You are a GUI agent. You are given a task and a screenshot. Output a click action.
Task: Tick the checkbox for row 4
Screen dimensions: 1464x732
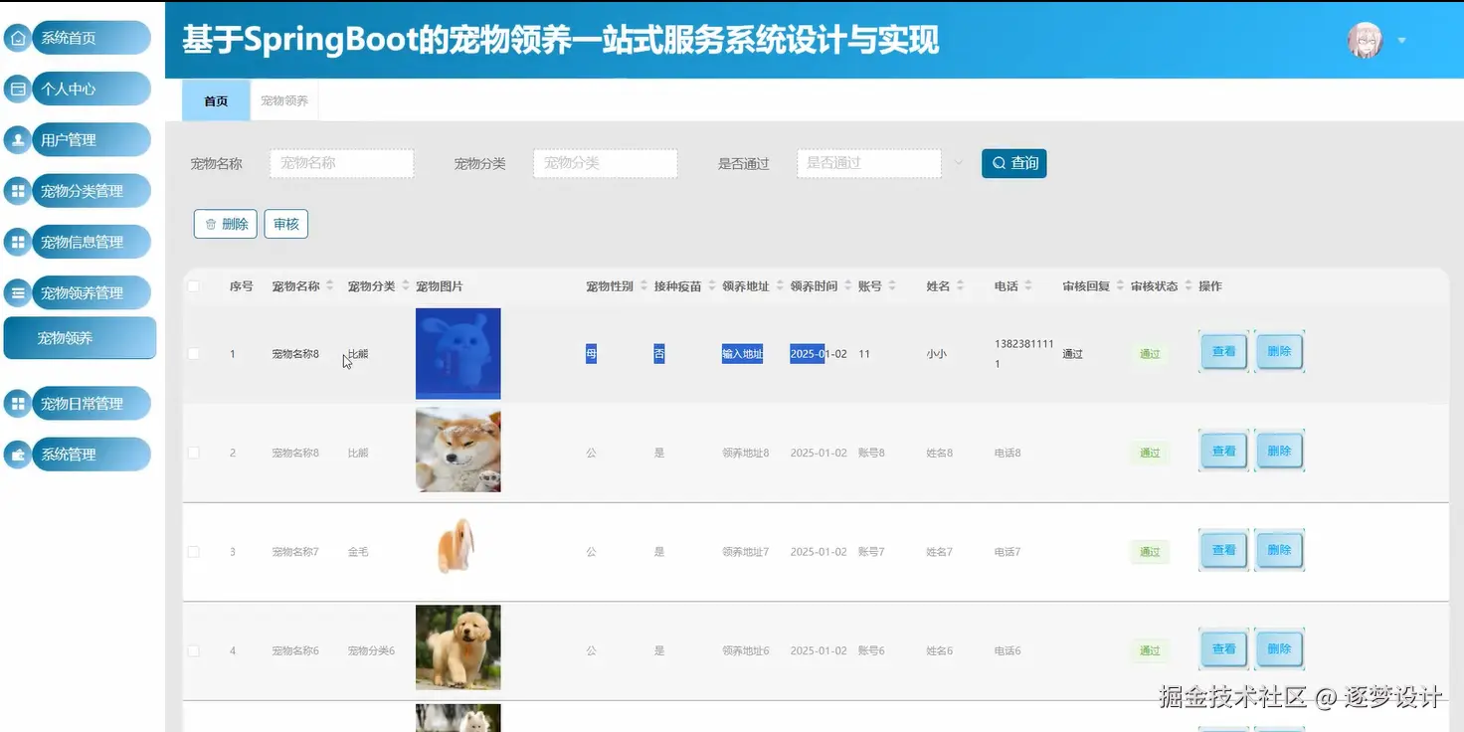[193, 650]
